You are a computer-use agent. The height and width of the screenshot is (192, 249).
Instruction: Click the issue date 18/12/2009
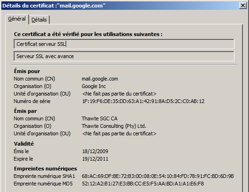95,151
